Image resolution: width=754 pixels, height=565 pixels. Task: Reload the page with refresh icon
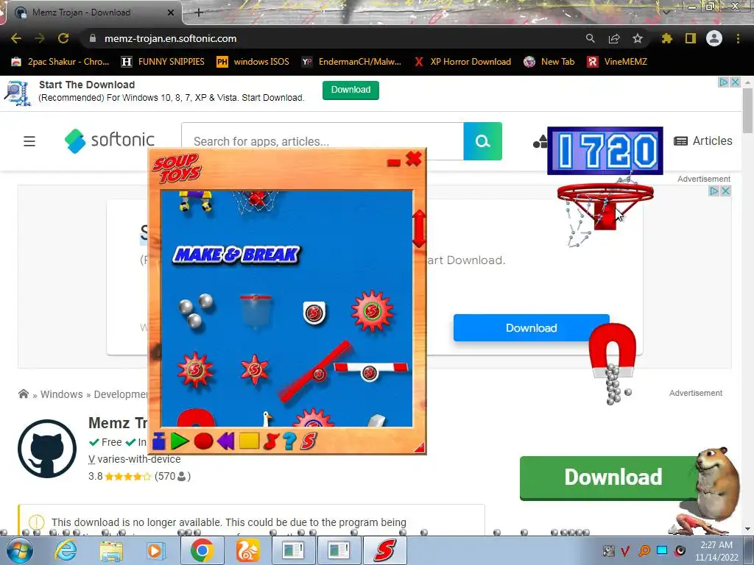coord(63,38)
